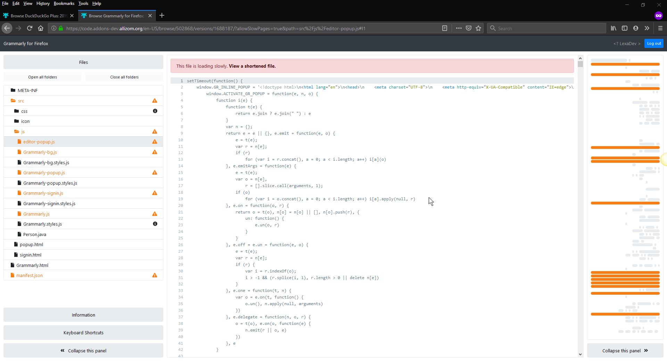Image resolution: width=667 pixels, height=361 pixels.
Task: Show site information icon in address bar
Action: click(x=54, y=28)
